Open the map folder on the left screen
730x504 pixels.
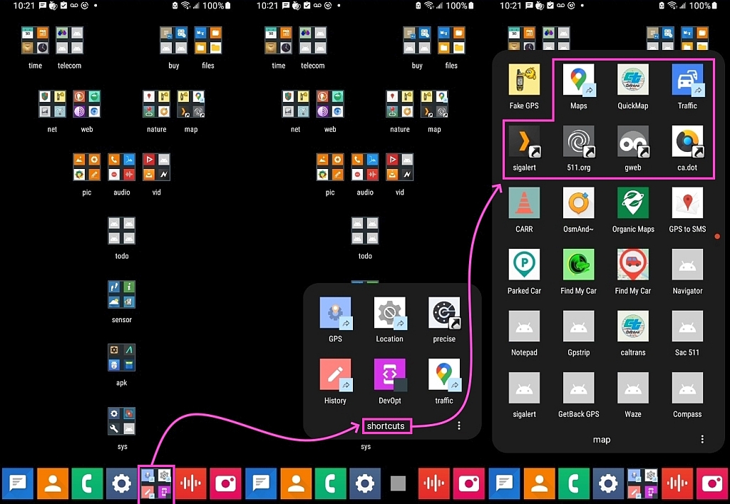coord(191,104)
